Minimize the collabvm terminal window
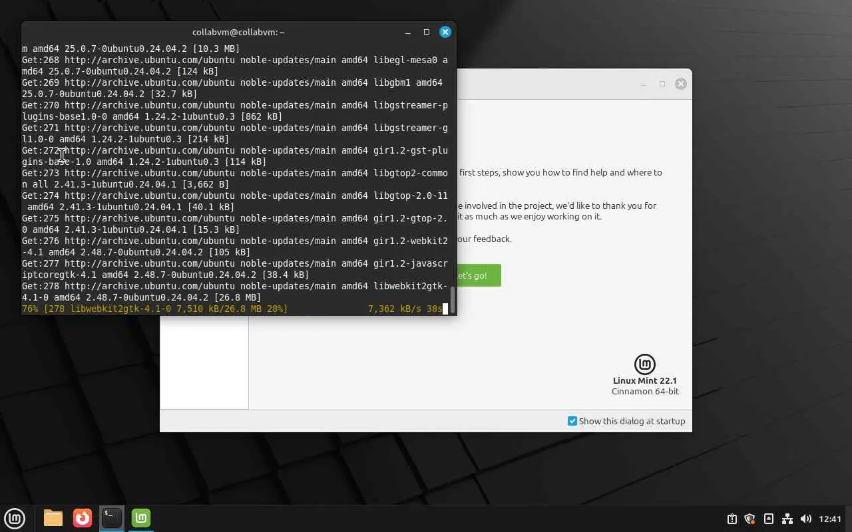The width and height of the screenshot is (852, 532). click(x=408, y=32)
